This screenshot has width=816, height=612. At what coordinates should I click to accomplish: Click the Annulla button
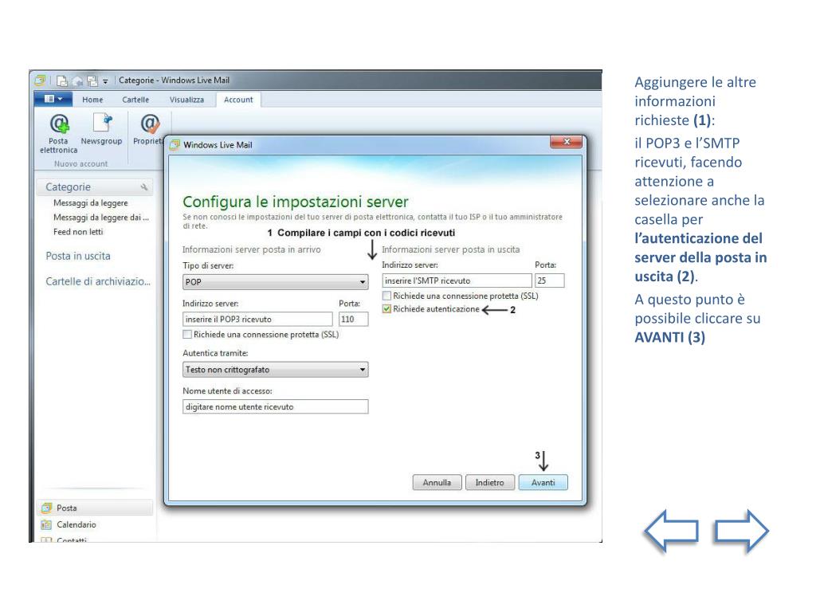(x=437, y=482)
